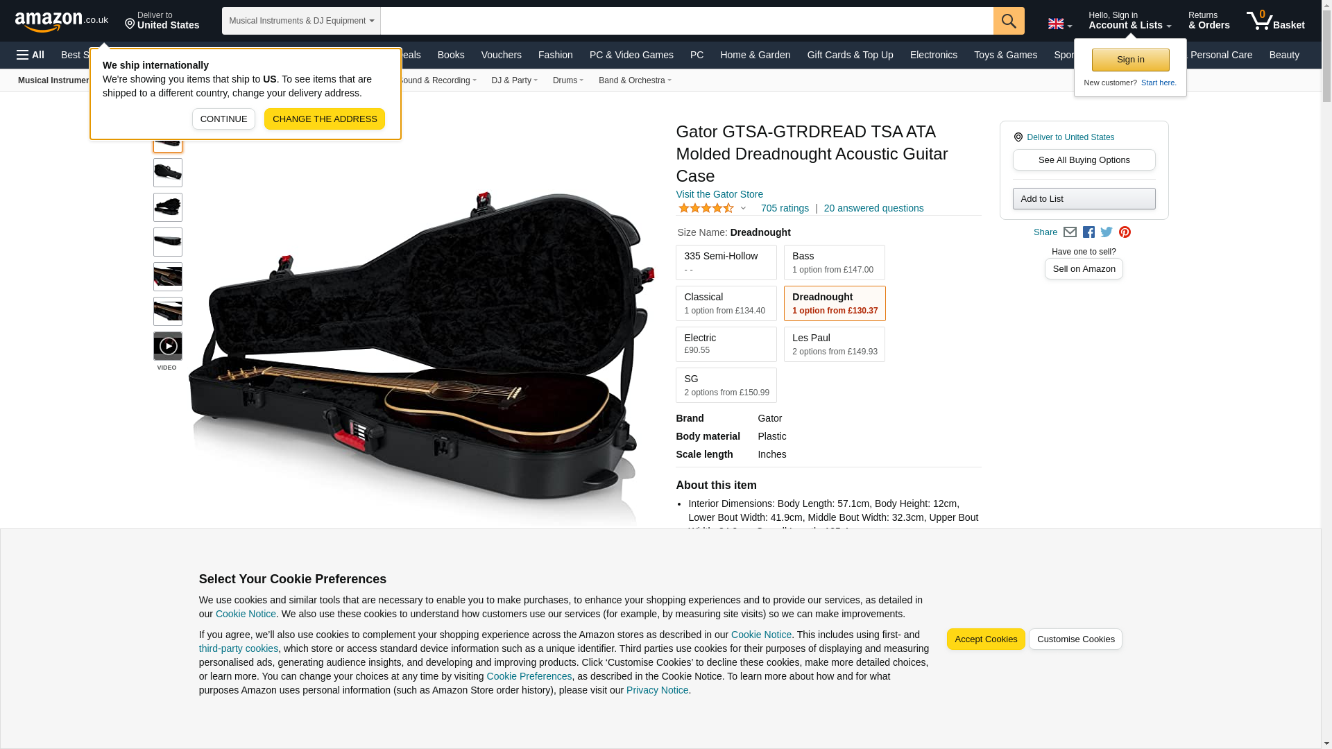Expand the star ratings breakdown arrow
The width and height of the screenshot is (1332, 749).
point(743,208)
